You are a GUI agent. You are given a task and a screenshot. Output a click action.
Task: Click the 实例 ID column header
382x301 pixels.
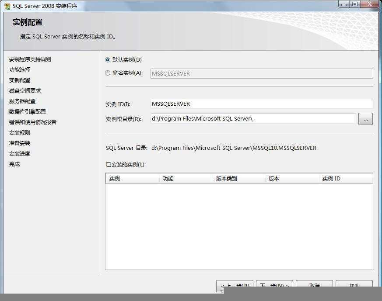point(346,179)
